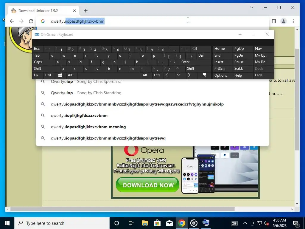
Task: Click the page's horizontal scrollbar
Action: pos(122,209)
